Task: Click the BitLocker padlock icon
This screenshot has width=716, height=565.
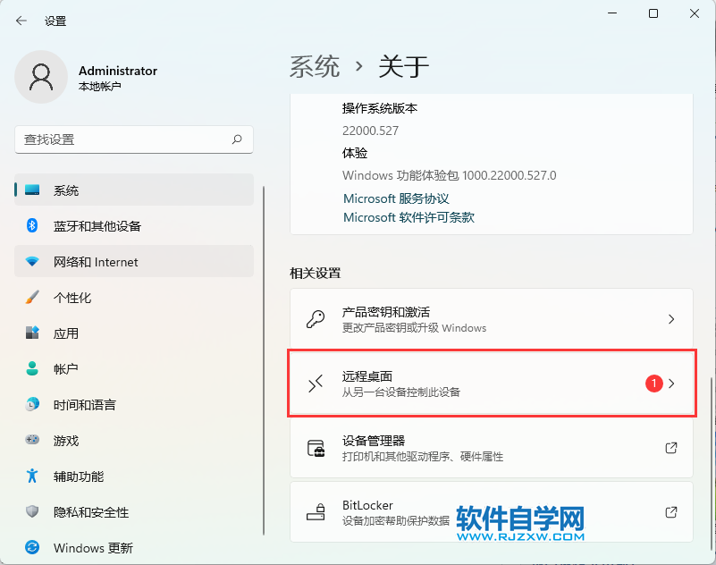Action: point(316,512)
